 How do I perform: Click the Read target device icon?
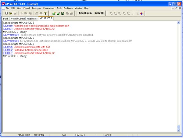click(115, 13)
